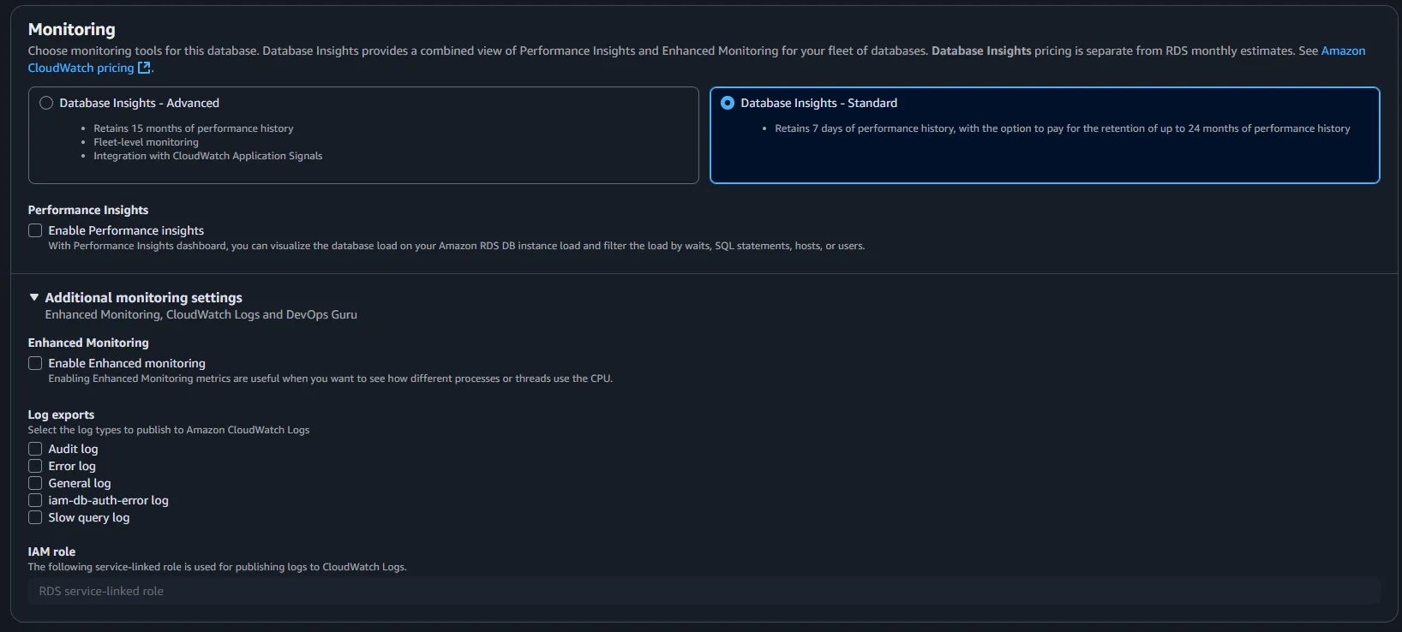Check the Enable Enhanced monitoring checkbox
Screen dimensions: 1402x632
click(35, 363)
